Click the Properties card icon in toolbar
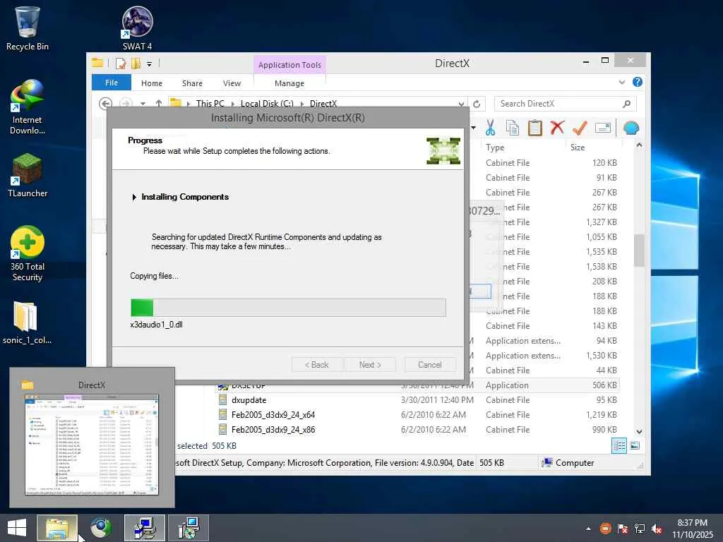The height and width of the screenshot is (542, 723). (603, 128)
